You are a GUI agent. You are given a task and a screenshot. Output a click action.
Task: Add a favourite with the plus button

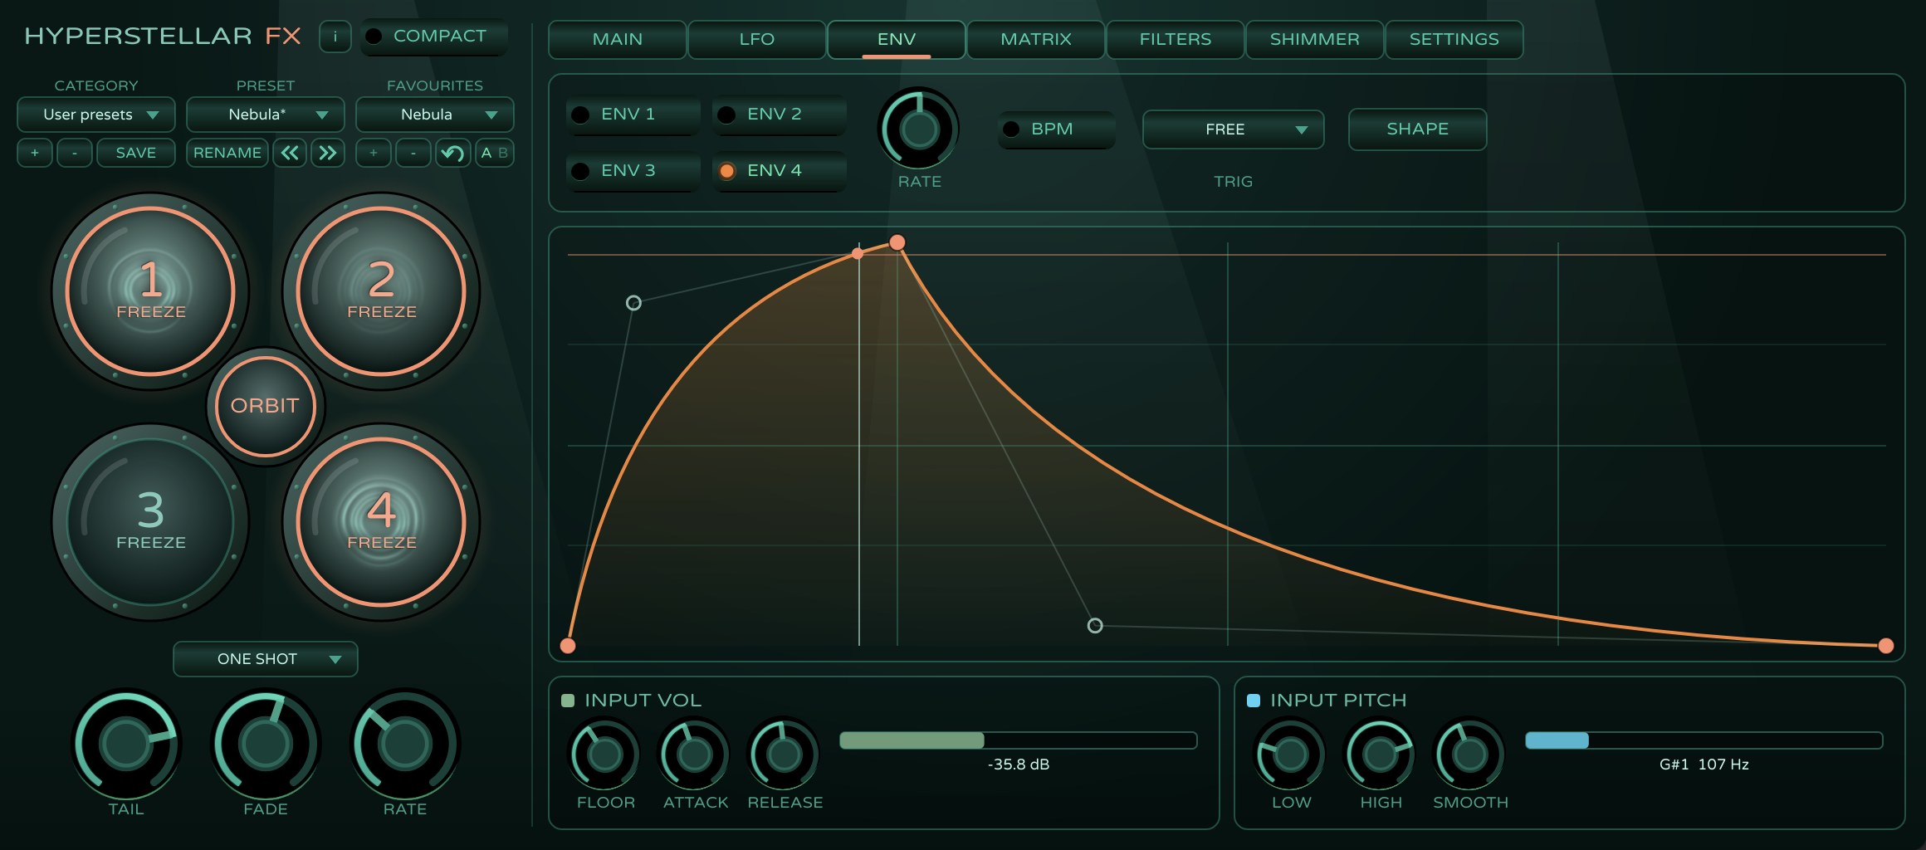coord(374,153)
